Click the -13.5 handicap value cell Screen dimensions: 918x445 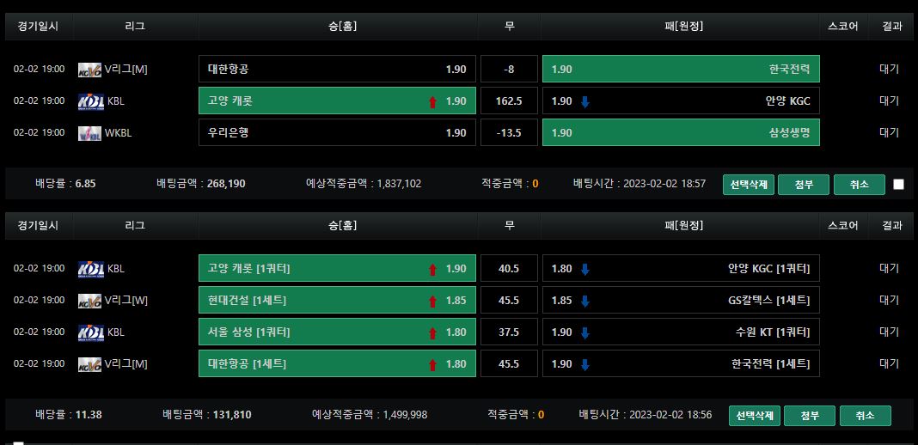(x=510, y=132)
